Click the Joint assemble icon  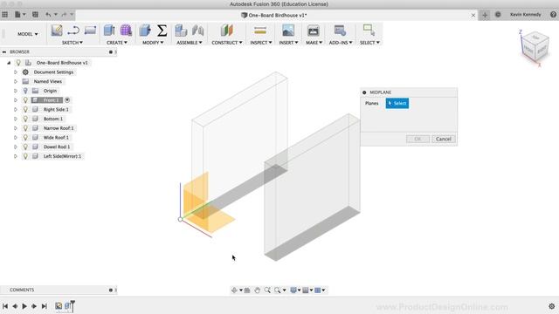coord(198,31)
